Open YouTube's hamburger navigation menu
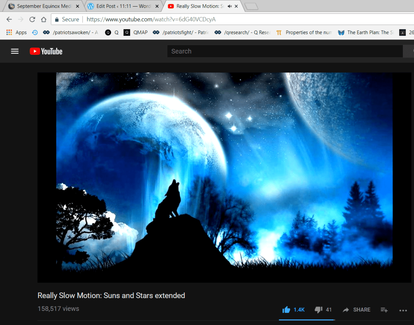The height and width of the screenshot is (325, 414). (x=14, y=51)
